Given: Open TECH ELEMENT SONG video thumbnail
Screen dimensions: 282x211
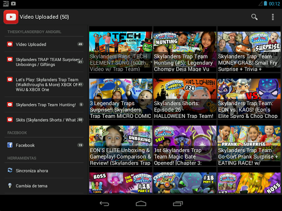Looking at the screenshot, I should coord(121,52).
